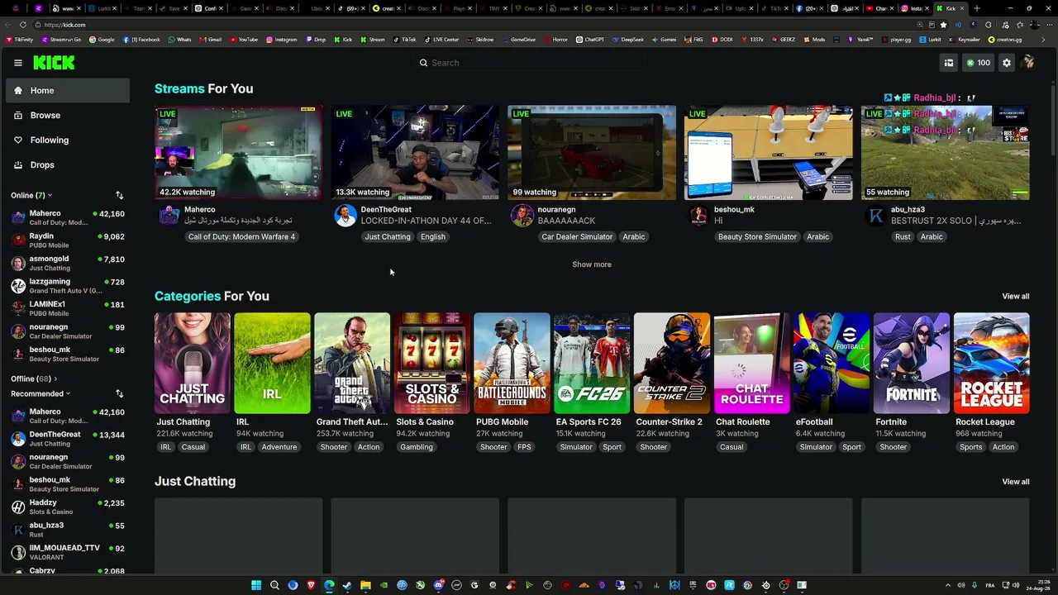This screenshot has width=1058, height=595.
Task: Open Haddzy's channel in Recommended
Action: coord(68,507)
